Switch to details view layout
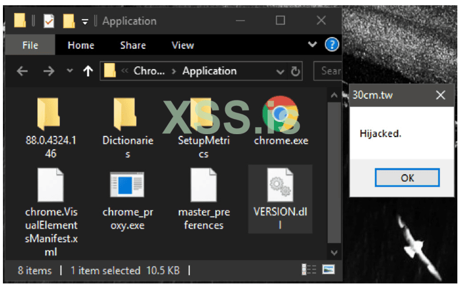The width and height of the screenshot is (462, 284). tap(309, 269)
